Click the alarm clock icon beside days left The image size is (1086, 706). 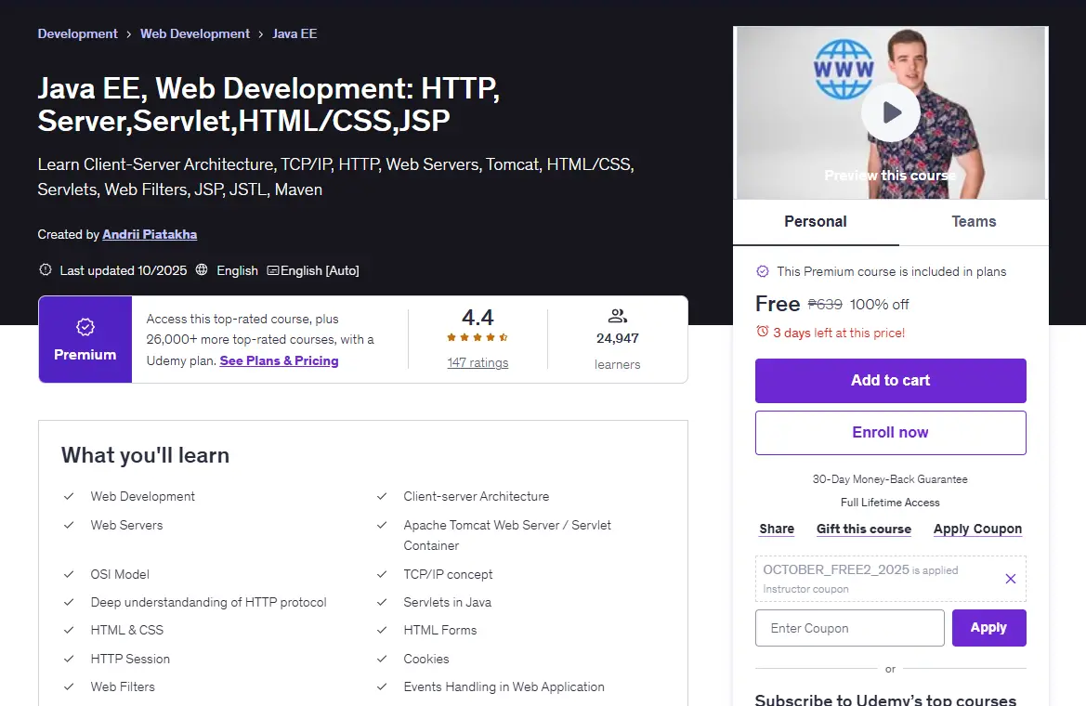[763, 332]
